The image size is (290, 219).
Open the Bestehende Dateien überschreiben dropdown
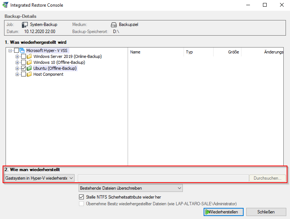(131, 188)
